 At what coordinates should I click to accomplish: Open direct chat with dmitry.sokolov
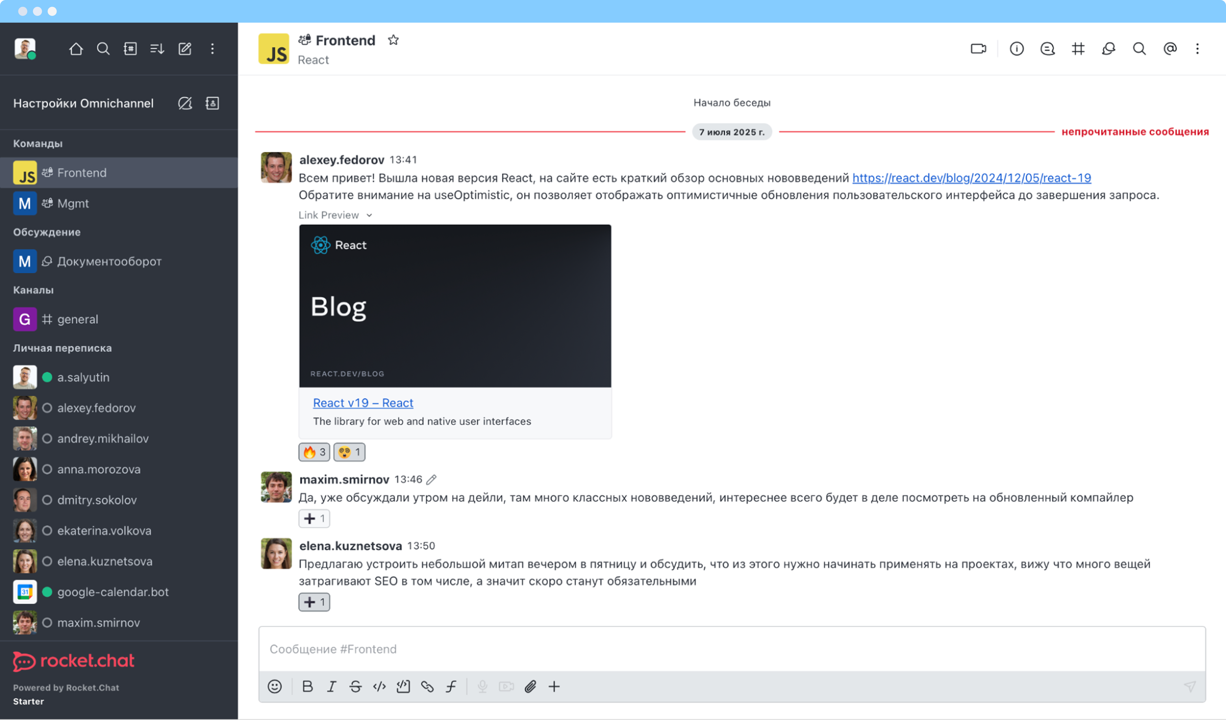[119, 500]
